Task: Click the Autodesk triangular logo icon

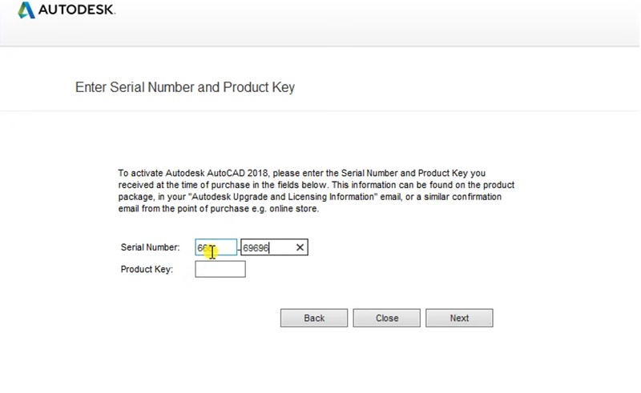Action: tap(26, 10)
